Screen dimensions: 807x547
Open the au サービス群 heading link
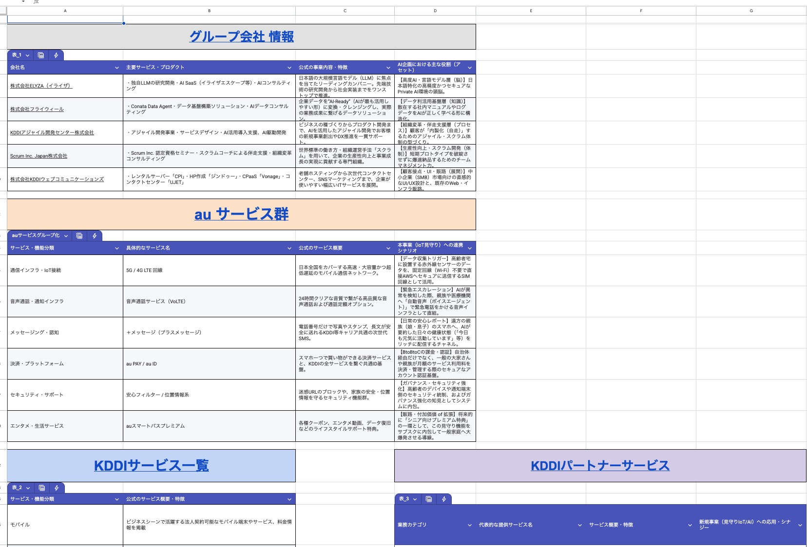[x=242, y=214]
